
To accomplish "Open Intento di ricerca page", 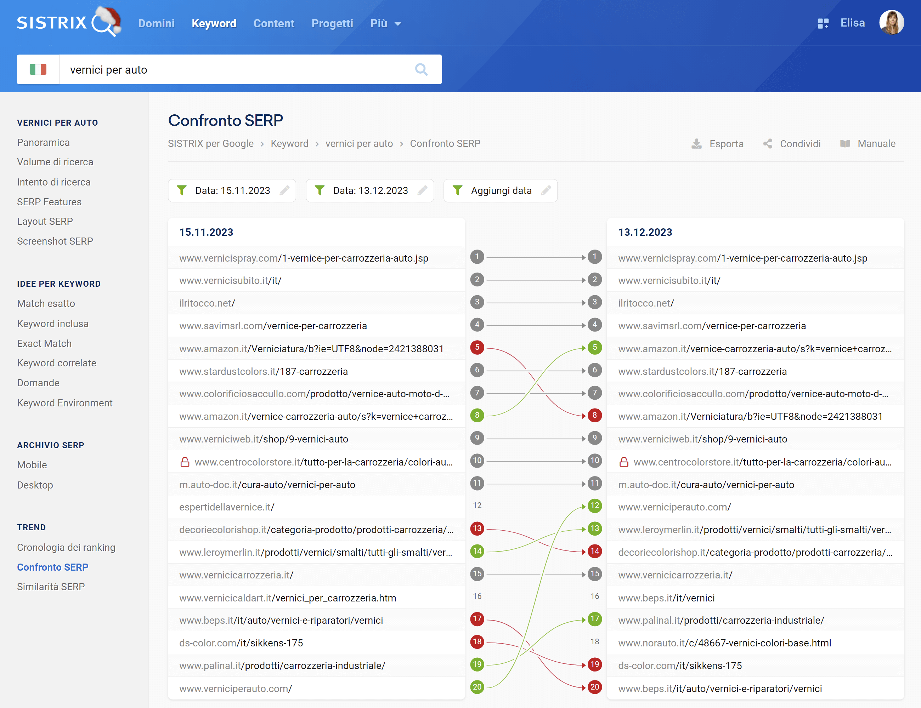I will pos(54,182).
